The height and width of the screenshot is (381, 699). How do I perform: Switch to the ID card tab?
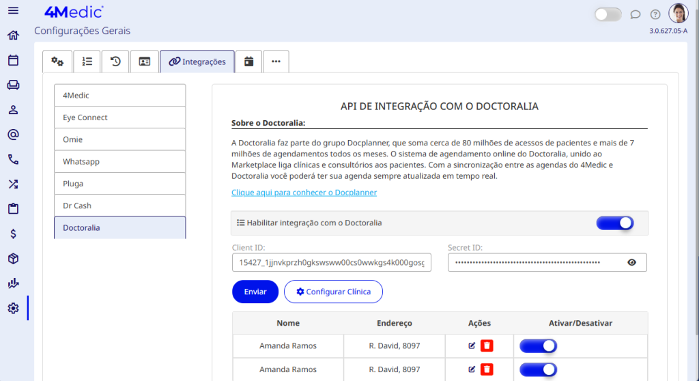[145, 61]
